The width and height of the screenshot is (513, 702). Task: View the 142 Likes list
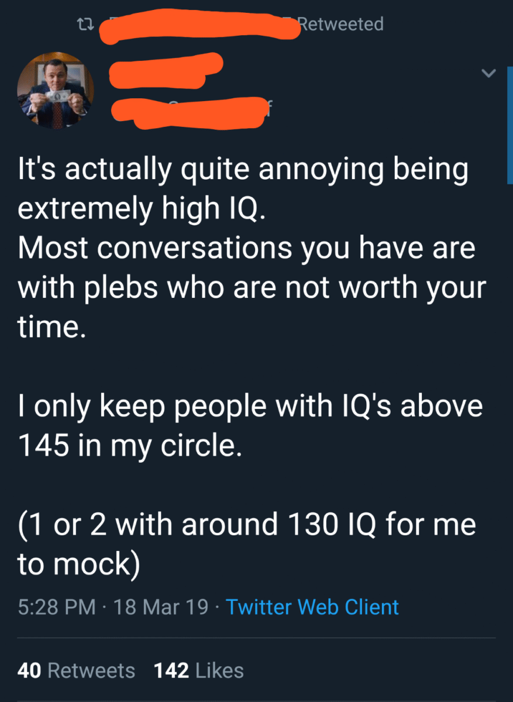click(199, 670)
